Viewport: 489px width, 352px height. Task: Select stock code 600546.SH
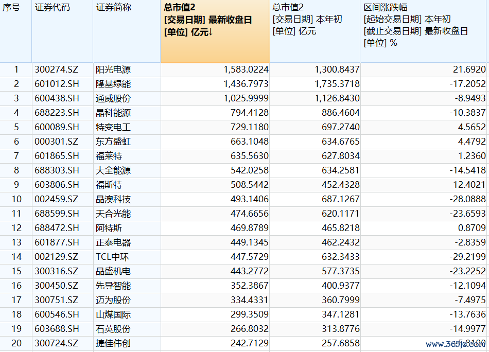pos(57,314)
